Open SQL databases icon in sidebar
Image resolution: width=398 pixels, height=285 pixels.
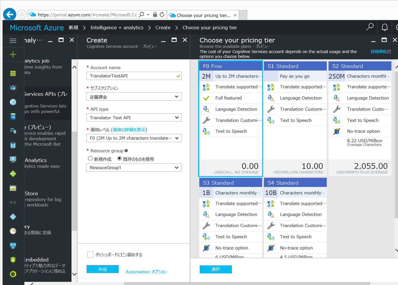pyautogui.click(x=13, y=116)
